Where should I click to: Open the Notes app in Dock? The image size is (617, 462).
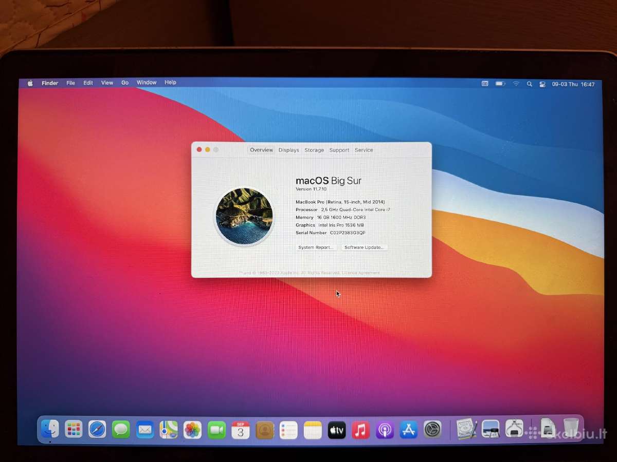[313, 430]
